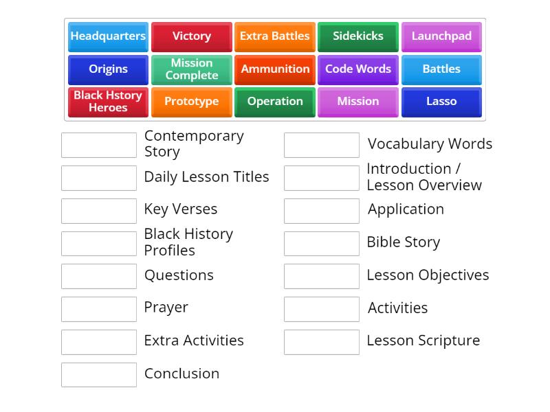
Task: Click the answer box beside Vocabulary Words
Action: click(322, 144)
